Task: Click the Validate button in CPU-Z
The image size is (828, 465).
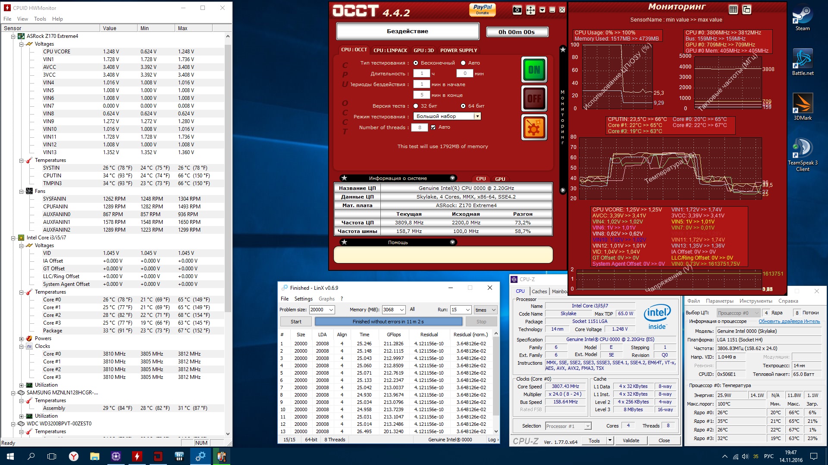Action: point(630,440)
